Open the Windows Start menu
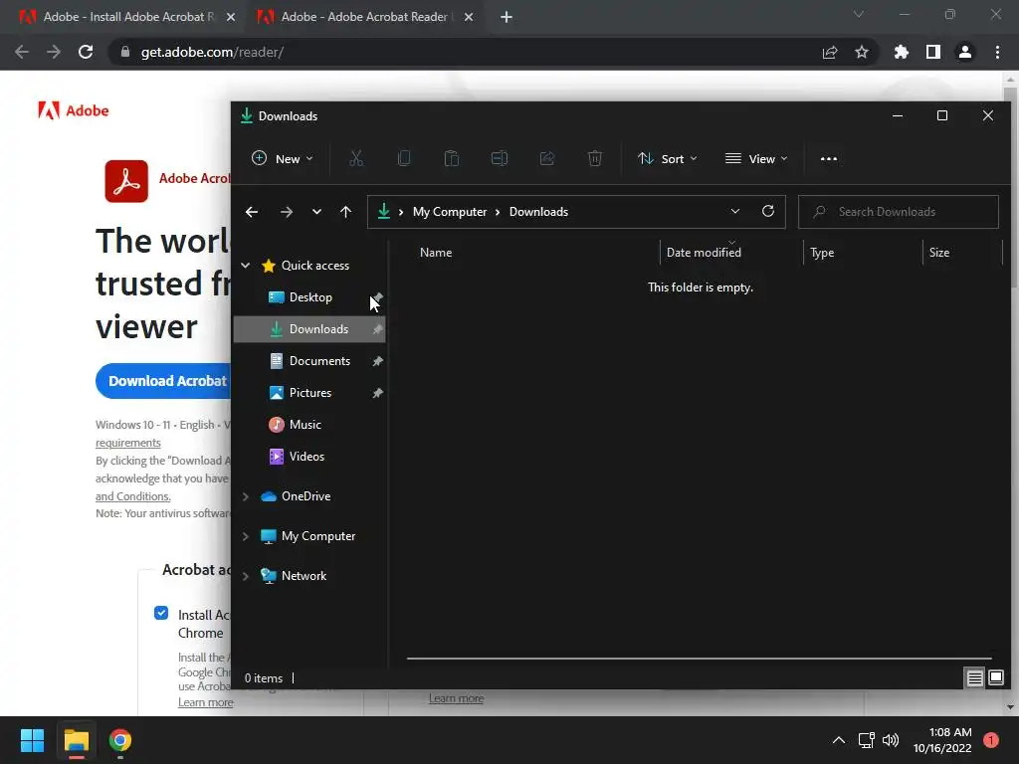 pyautogui.click(x=32, y=740)
